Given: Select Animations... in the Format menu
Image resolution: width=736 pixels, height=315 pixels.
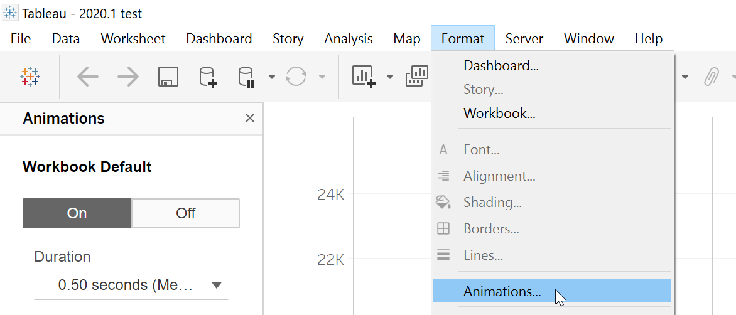Looking at the screenshot, I should click(502, 291).
